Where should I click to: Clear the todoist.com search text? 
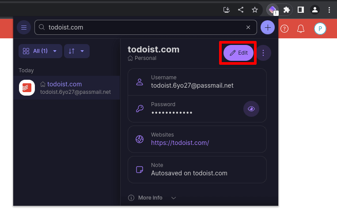pyautogui.click(x=248, y=27)
